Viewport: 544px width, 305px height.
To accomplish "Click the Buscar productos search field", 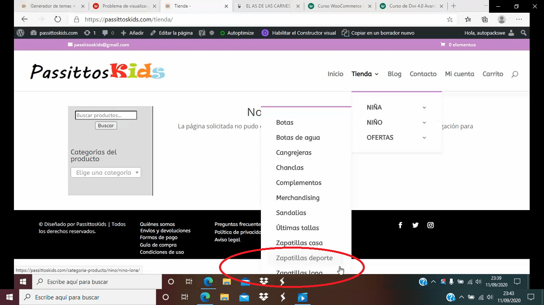I will coord(106,115).
